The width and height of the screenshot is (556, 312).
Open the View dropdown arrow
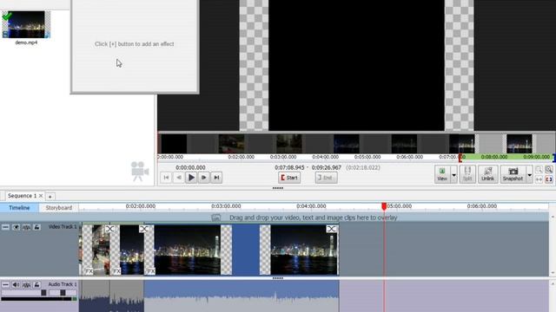pos(453,174)
